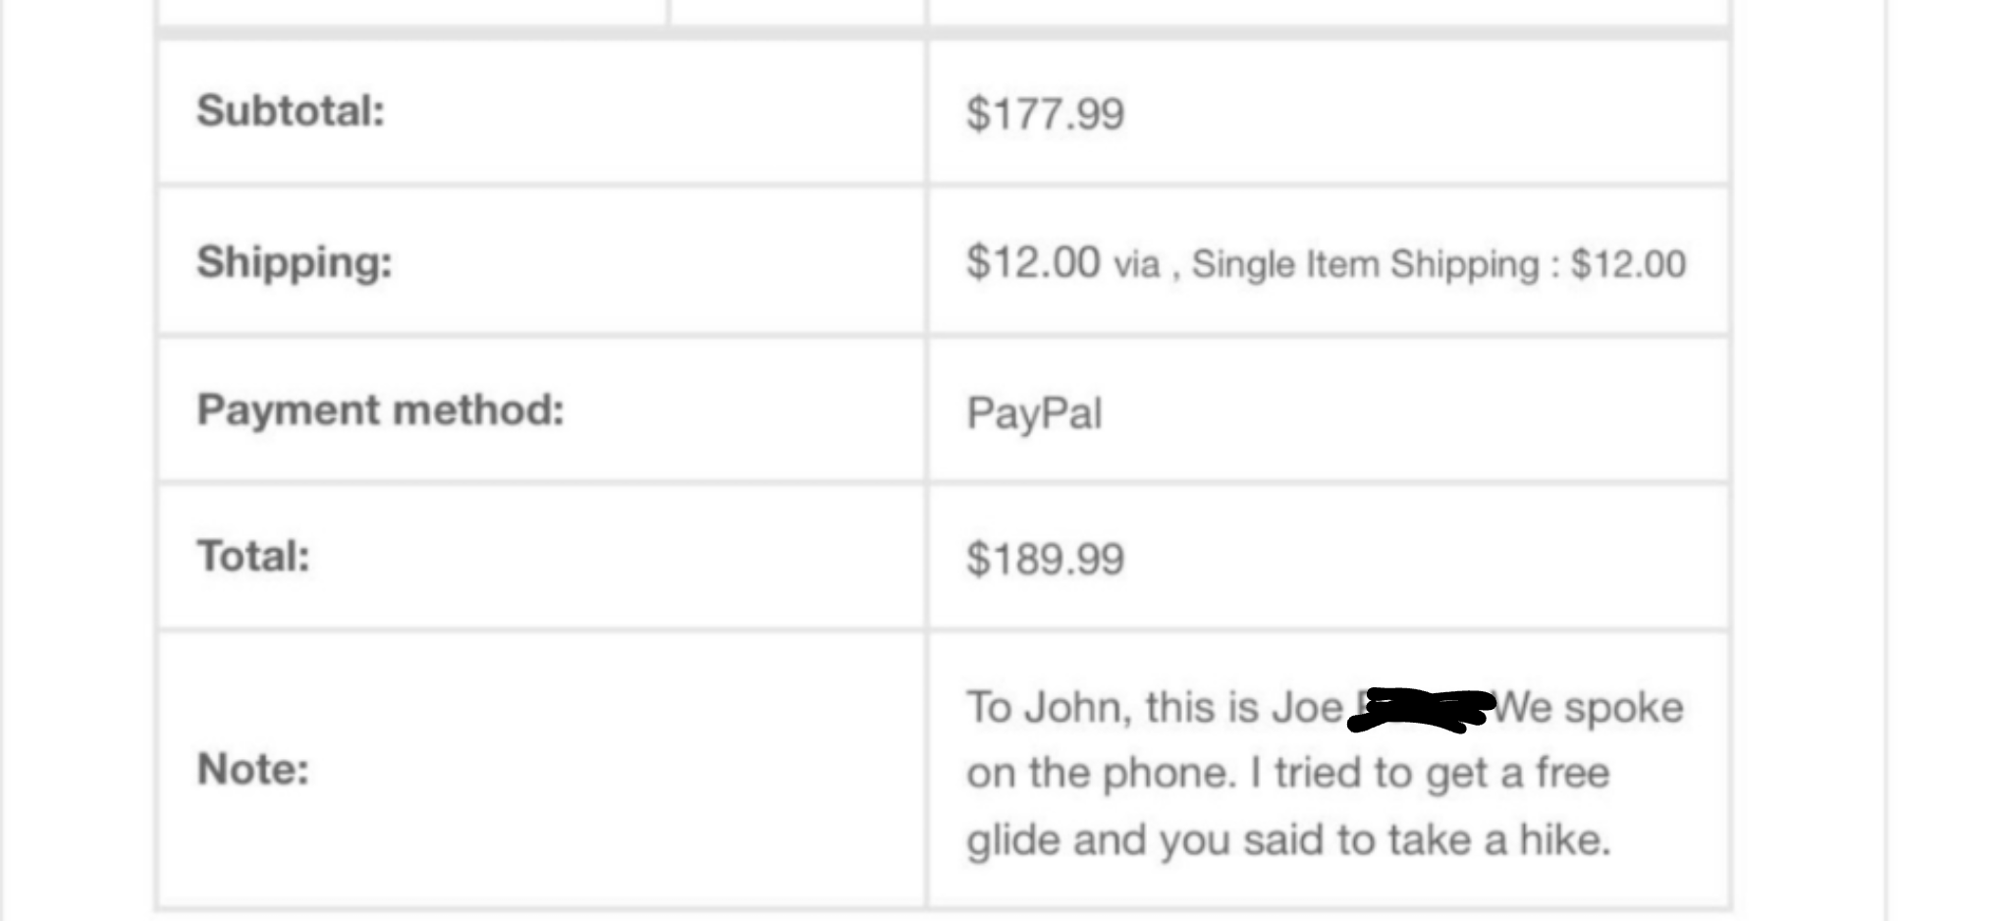Click the Note label
The width and height of the screenshot is (2011, 921).
coord(253,769)
